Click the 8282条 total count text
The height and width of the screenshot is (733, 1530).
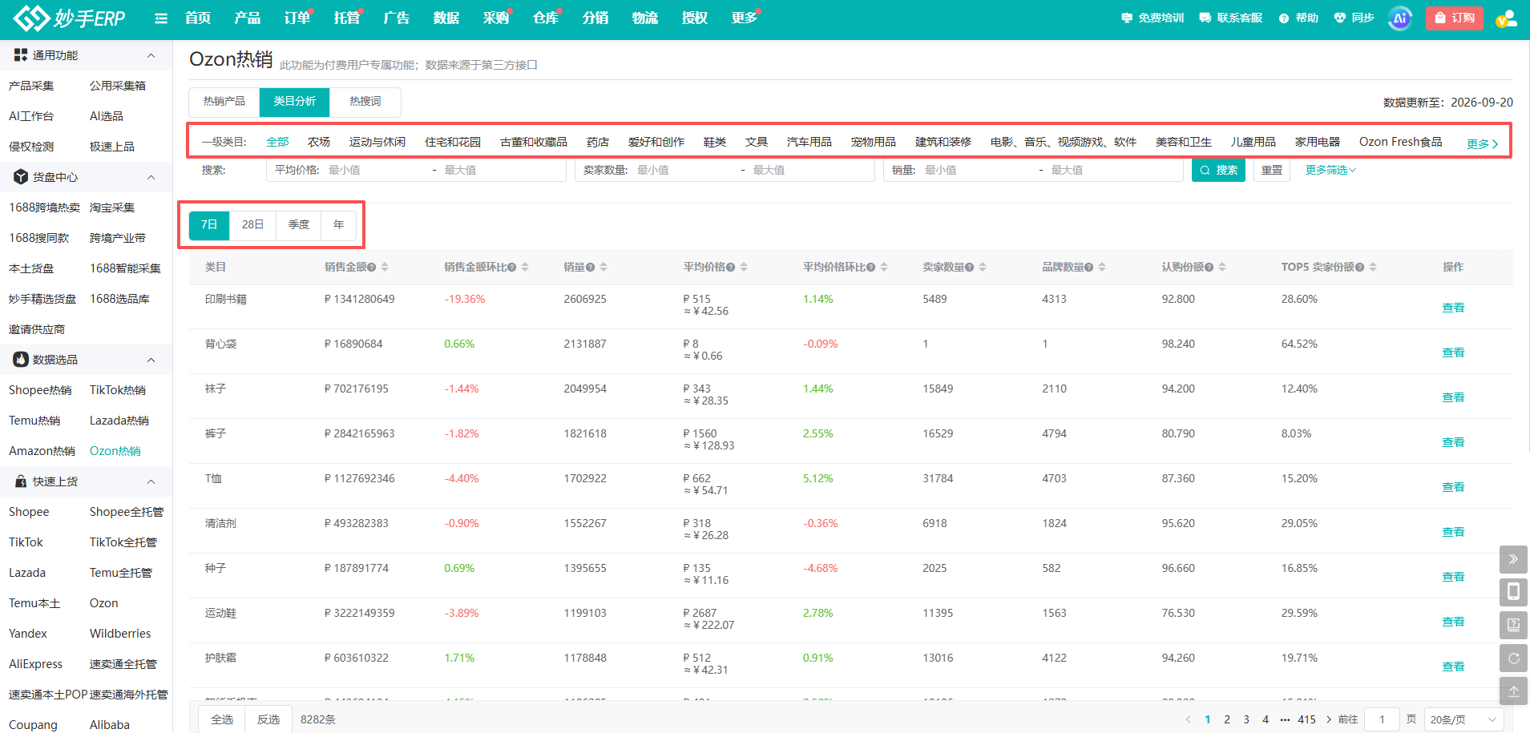click(x=318, y=719)
